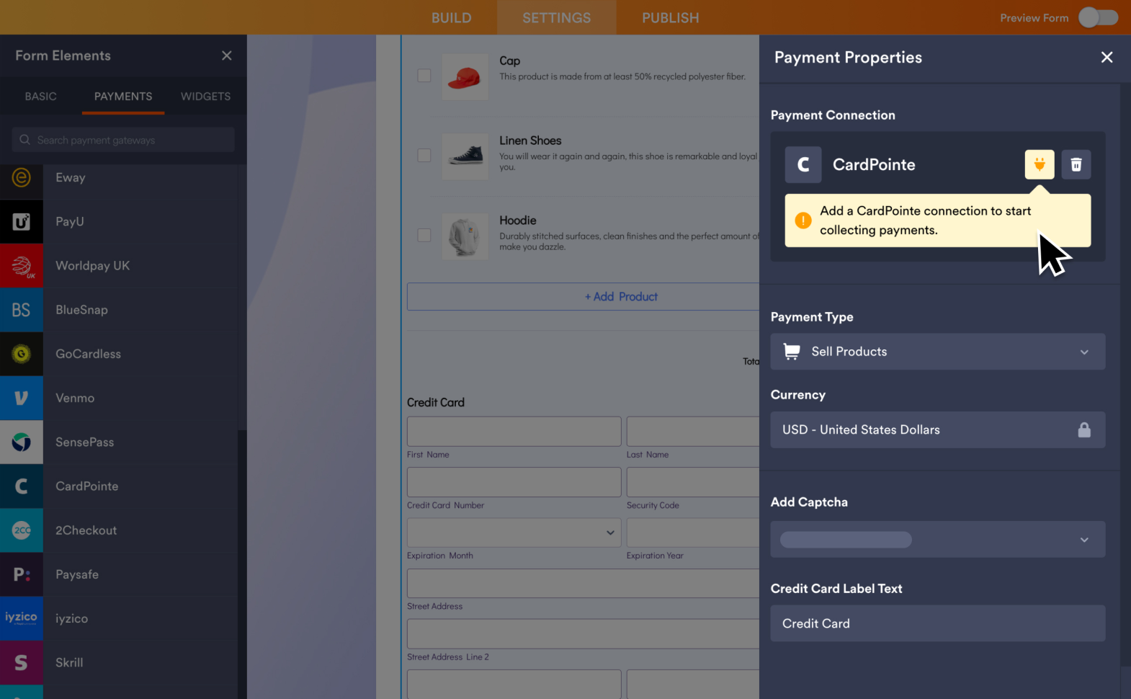Click the Venmo V icon
1131x699 pixels.
tap(22, 398)
